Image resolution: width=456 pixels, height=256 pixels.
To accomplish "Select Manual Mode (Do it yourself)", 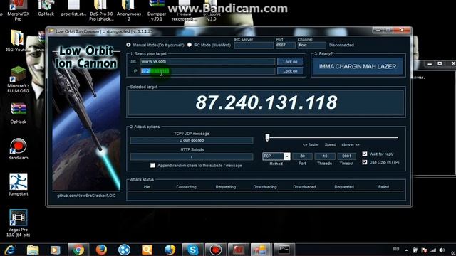I will pyautogui.click(x=128, y=45).
